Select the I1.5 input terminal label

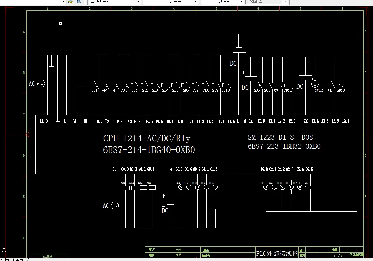[x=231, y=122]
